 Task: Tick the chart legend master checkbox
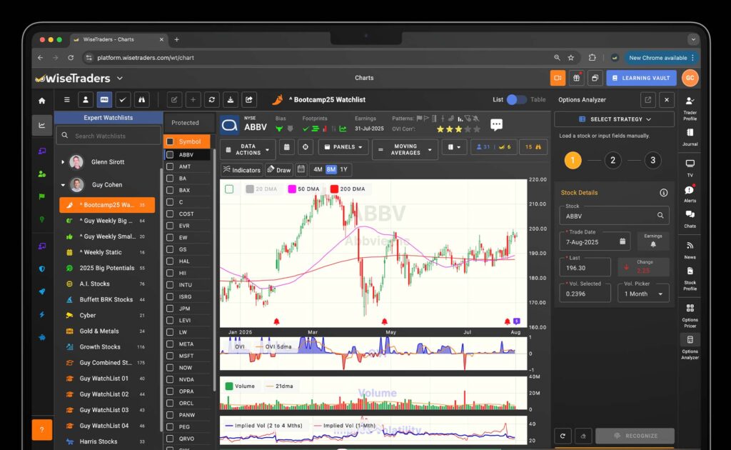[229, 189]
